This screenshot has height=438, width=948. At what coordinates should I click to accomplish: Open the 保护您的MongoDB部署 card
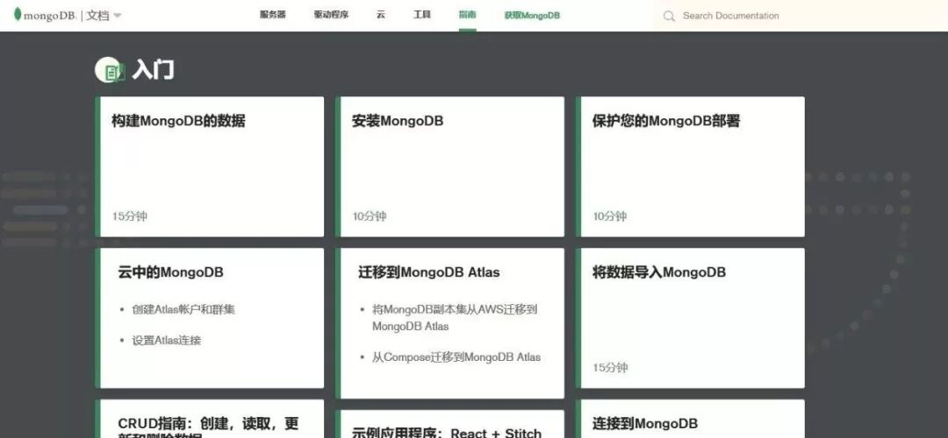point(691,166)
